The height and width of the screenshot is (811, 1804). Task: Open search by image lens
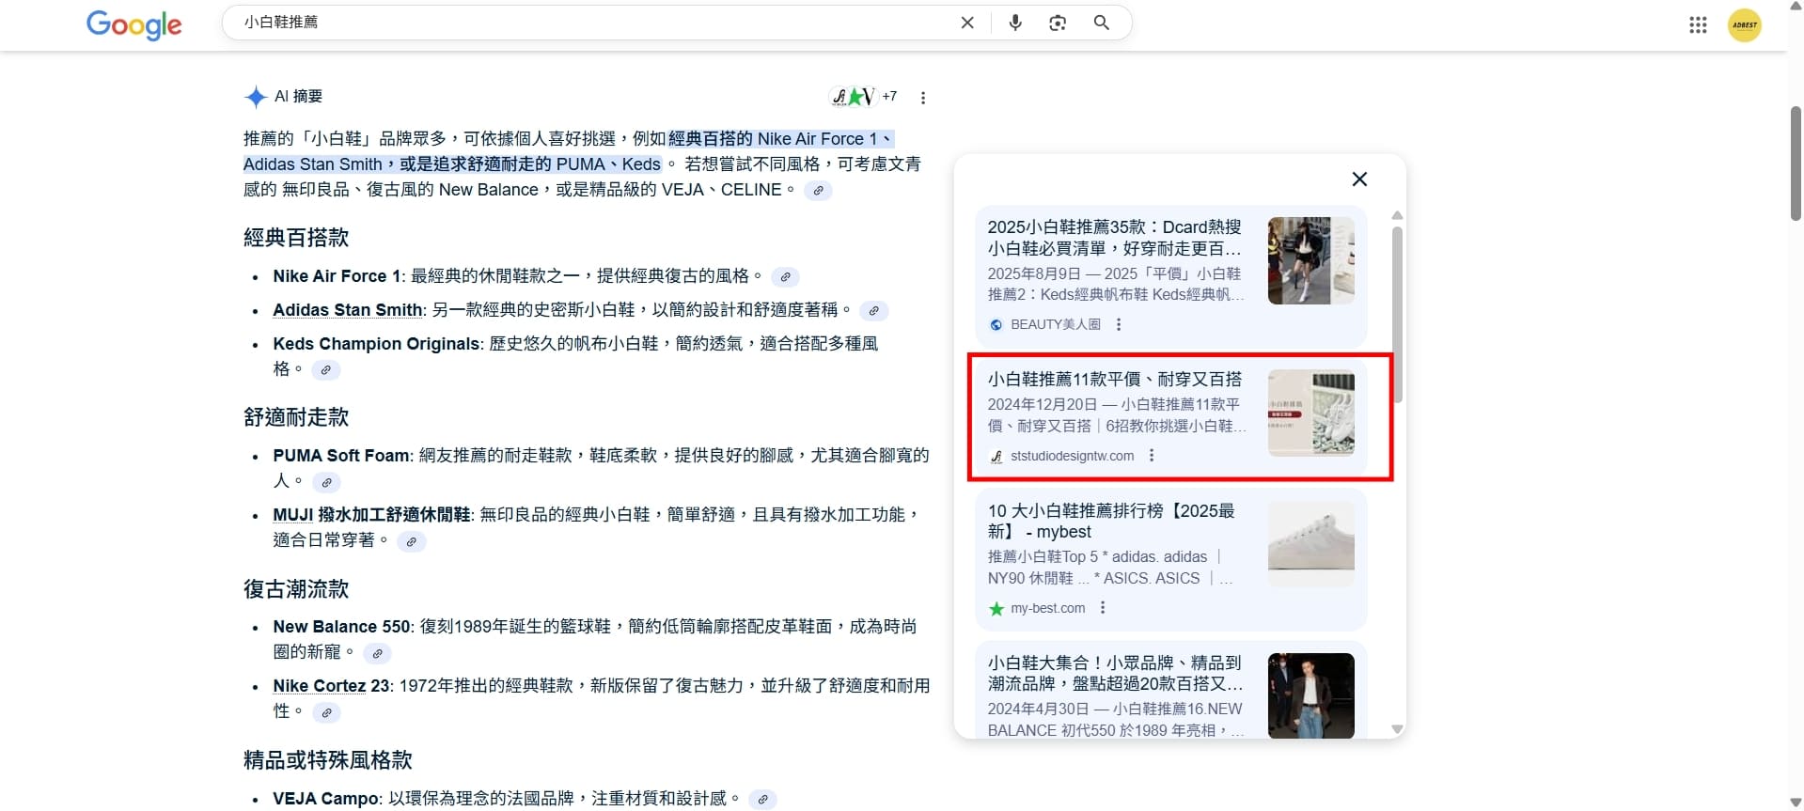coord(1058,23)
